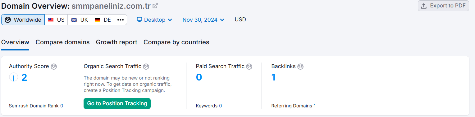Screen dimensions: 475x117
Task: Open the external link icon beside smmpaneliniz.com.tr
Action: [155, 6]
